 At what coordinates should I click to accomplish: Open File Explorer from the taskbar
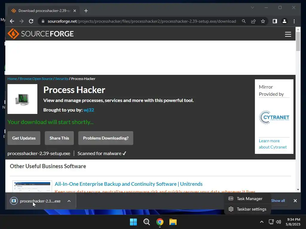tap(173, 222)
